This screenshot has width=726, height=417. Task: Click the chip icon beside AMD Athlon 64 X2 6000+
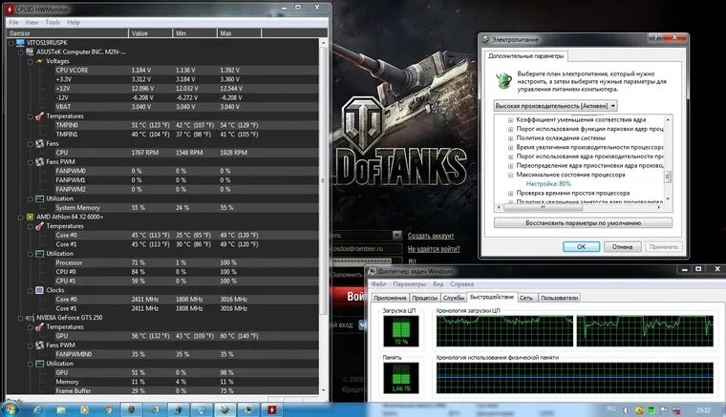point(31,217)
